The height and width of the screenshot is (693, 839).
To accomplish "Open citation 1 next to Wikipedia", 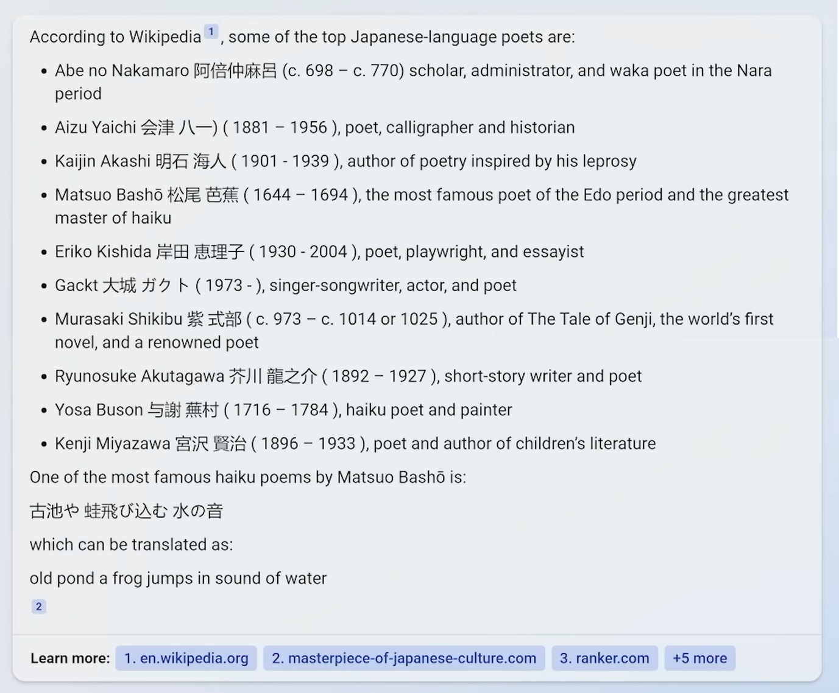I will coord(211,32).
